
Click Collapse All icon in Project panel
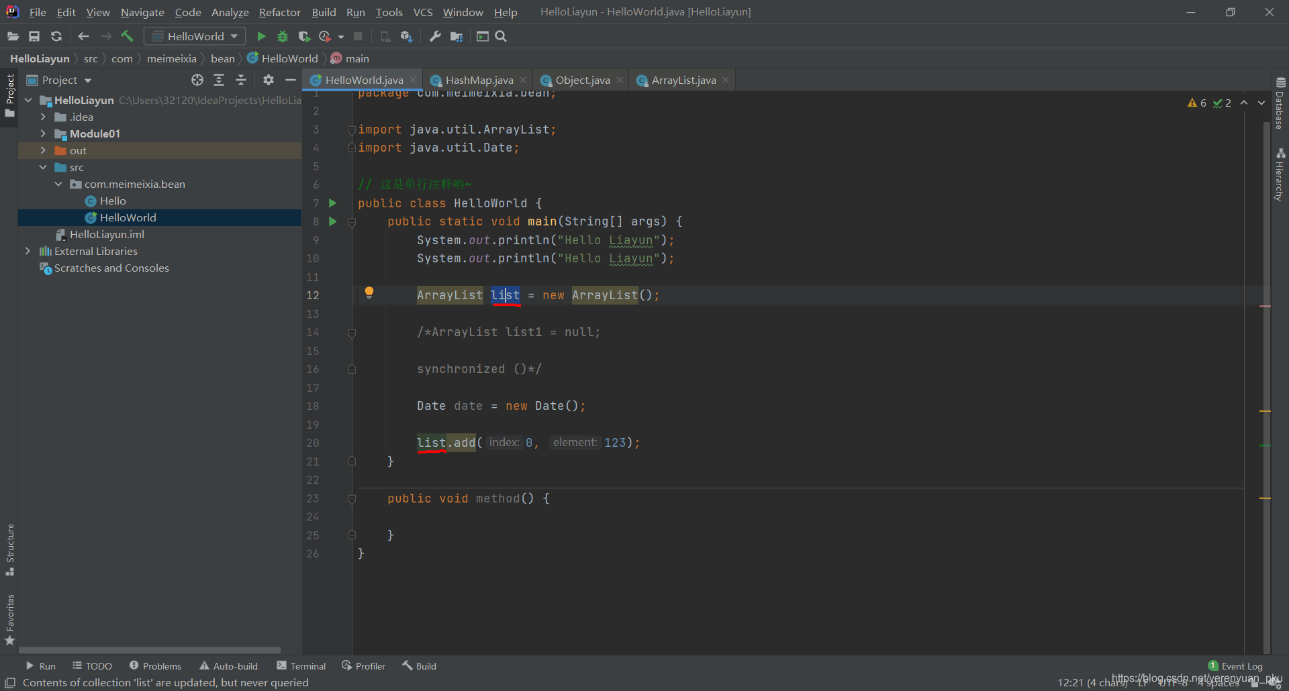pyautogui.click(x=241, y=80)
